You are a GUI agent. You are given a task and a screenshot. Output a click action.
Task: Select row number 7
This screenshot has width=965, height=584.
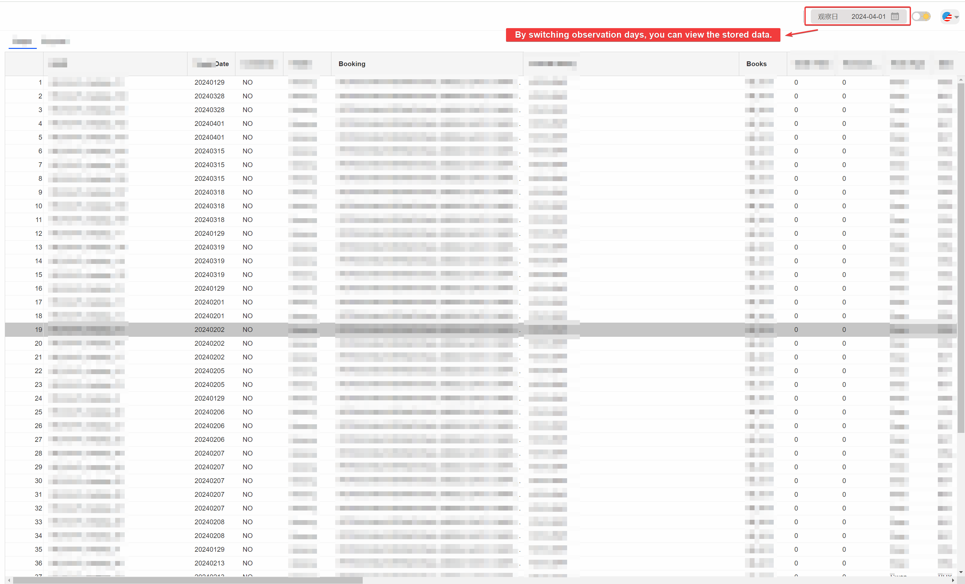point(40,165)
